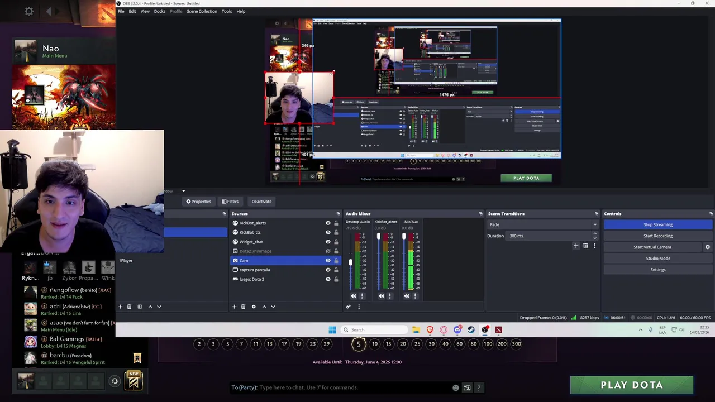Open the File menu in OBS

(121, 11)
